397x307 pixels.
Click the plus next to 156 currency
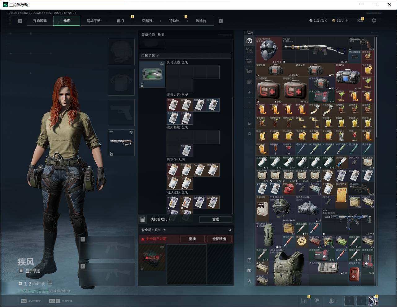(347, 20)
